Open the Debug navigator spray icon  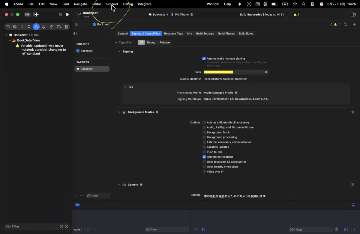point(51,27)
